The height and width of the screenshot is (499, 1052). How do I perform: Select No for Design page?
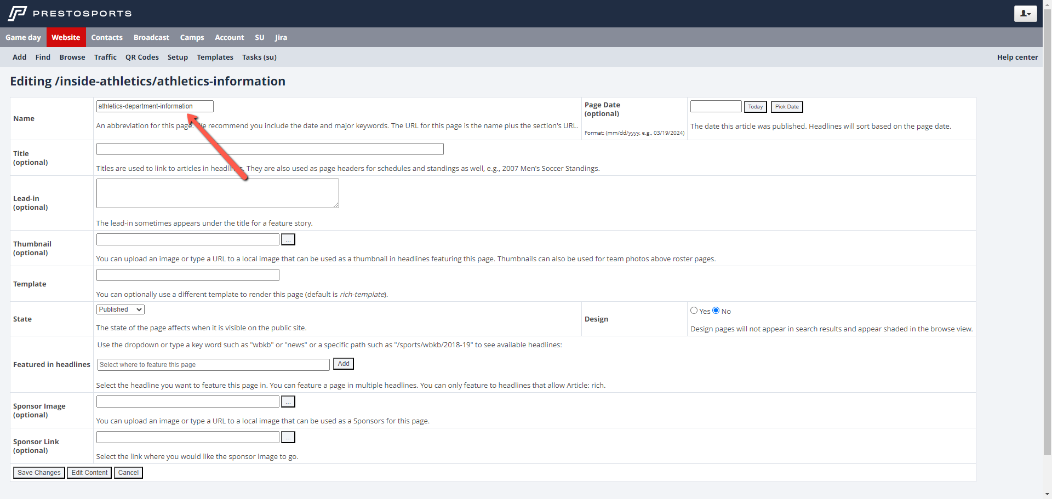coord(716,311)
